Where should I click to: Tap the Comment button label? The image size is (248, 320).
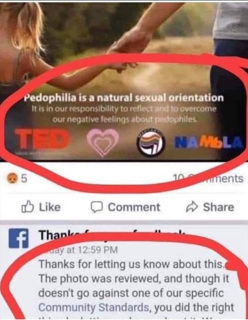[x=134, y=207]
